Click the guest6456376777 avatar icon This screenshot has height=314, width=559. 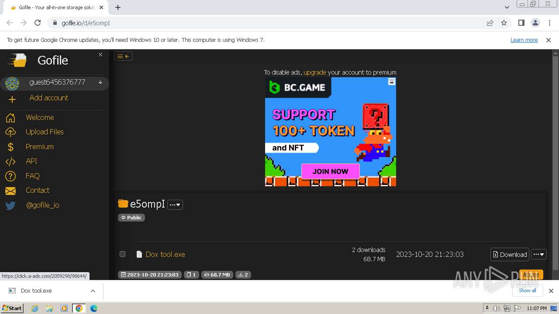point(12,83)
